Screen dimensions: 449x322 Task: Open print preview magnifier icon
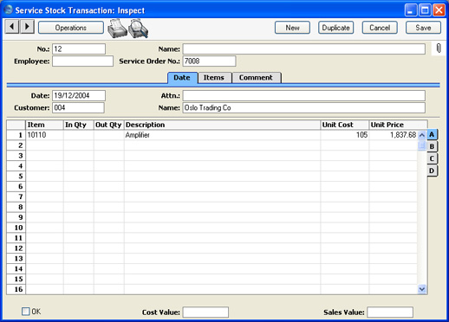[x=139, y=29]
